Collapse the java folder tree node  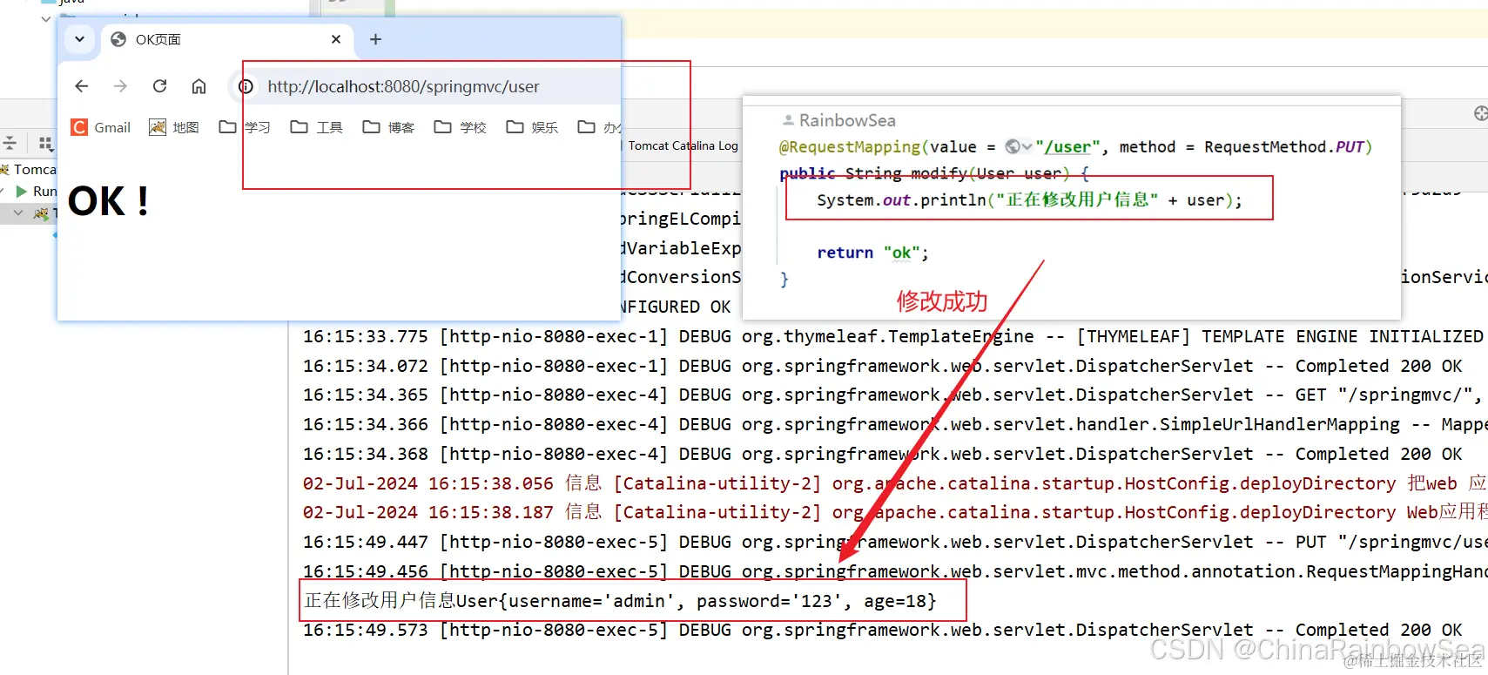pos(46,17)
